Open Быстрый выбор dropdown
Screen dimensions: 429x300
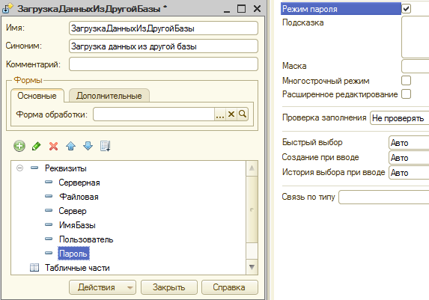[409, 143]
